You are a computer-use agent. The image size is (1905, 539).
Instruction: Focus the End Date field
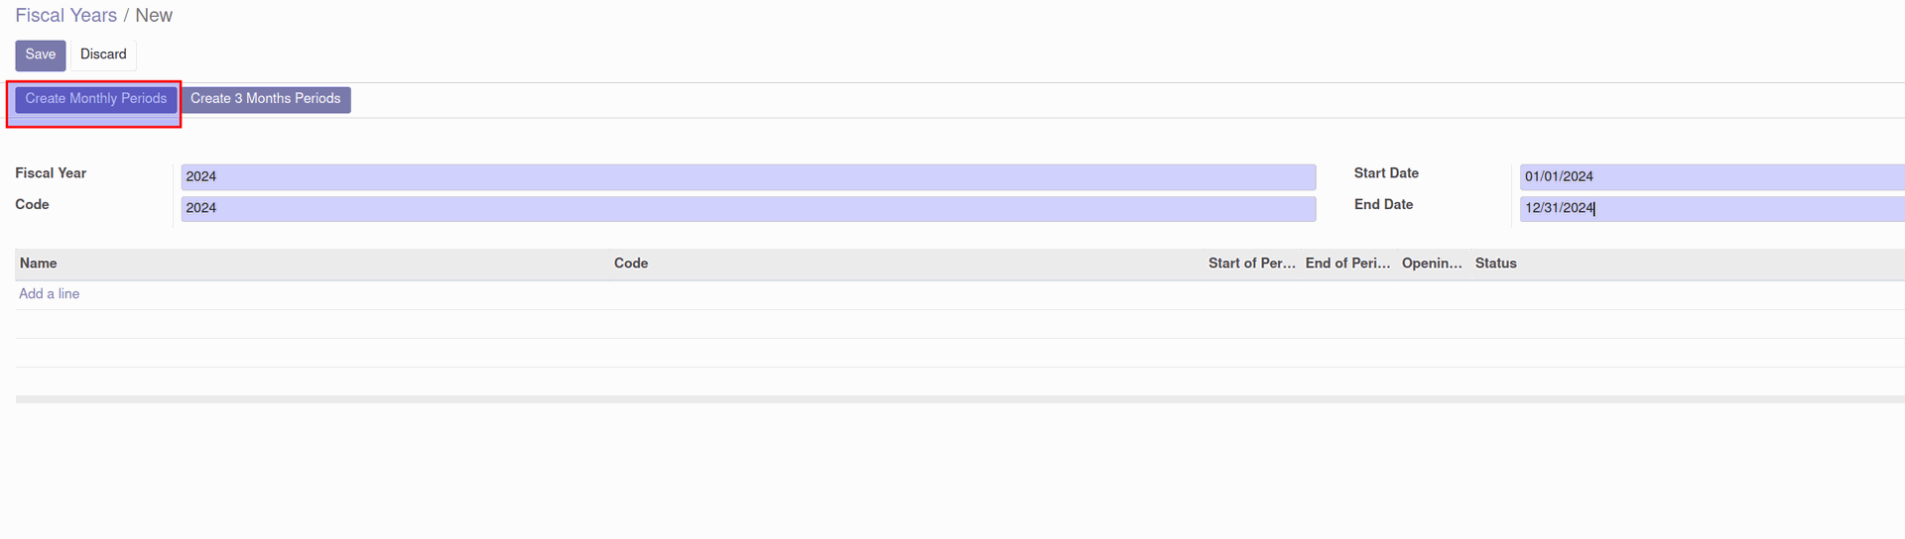click(x=1713, y=209)
